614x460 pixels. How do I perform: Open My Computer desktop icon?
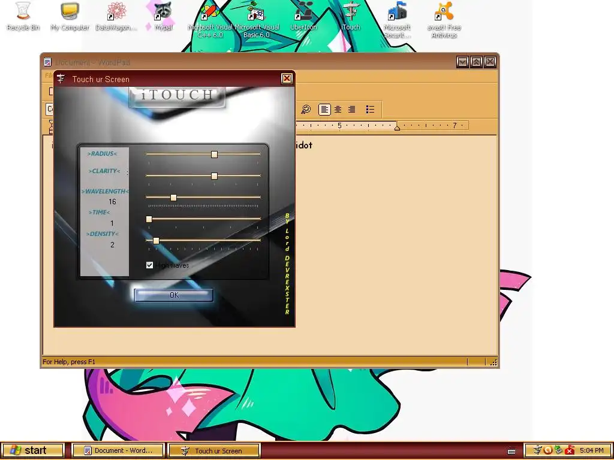70,16
